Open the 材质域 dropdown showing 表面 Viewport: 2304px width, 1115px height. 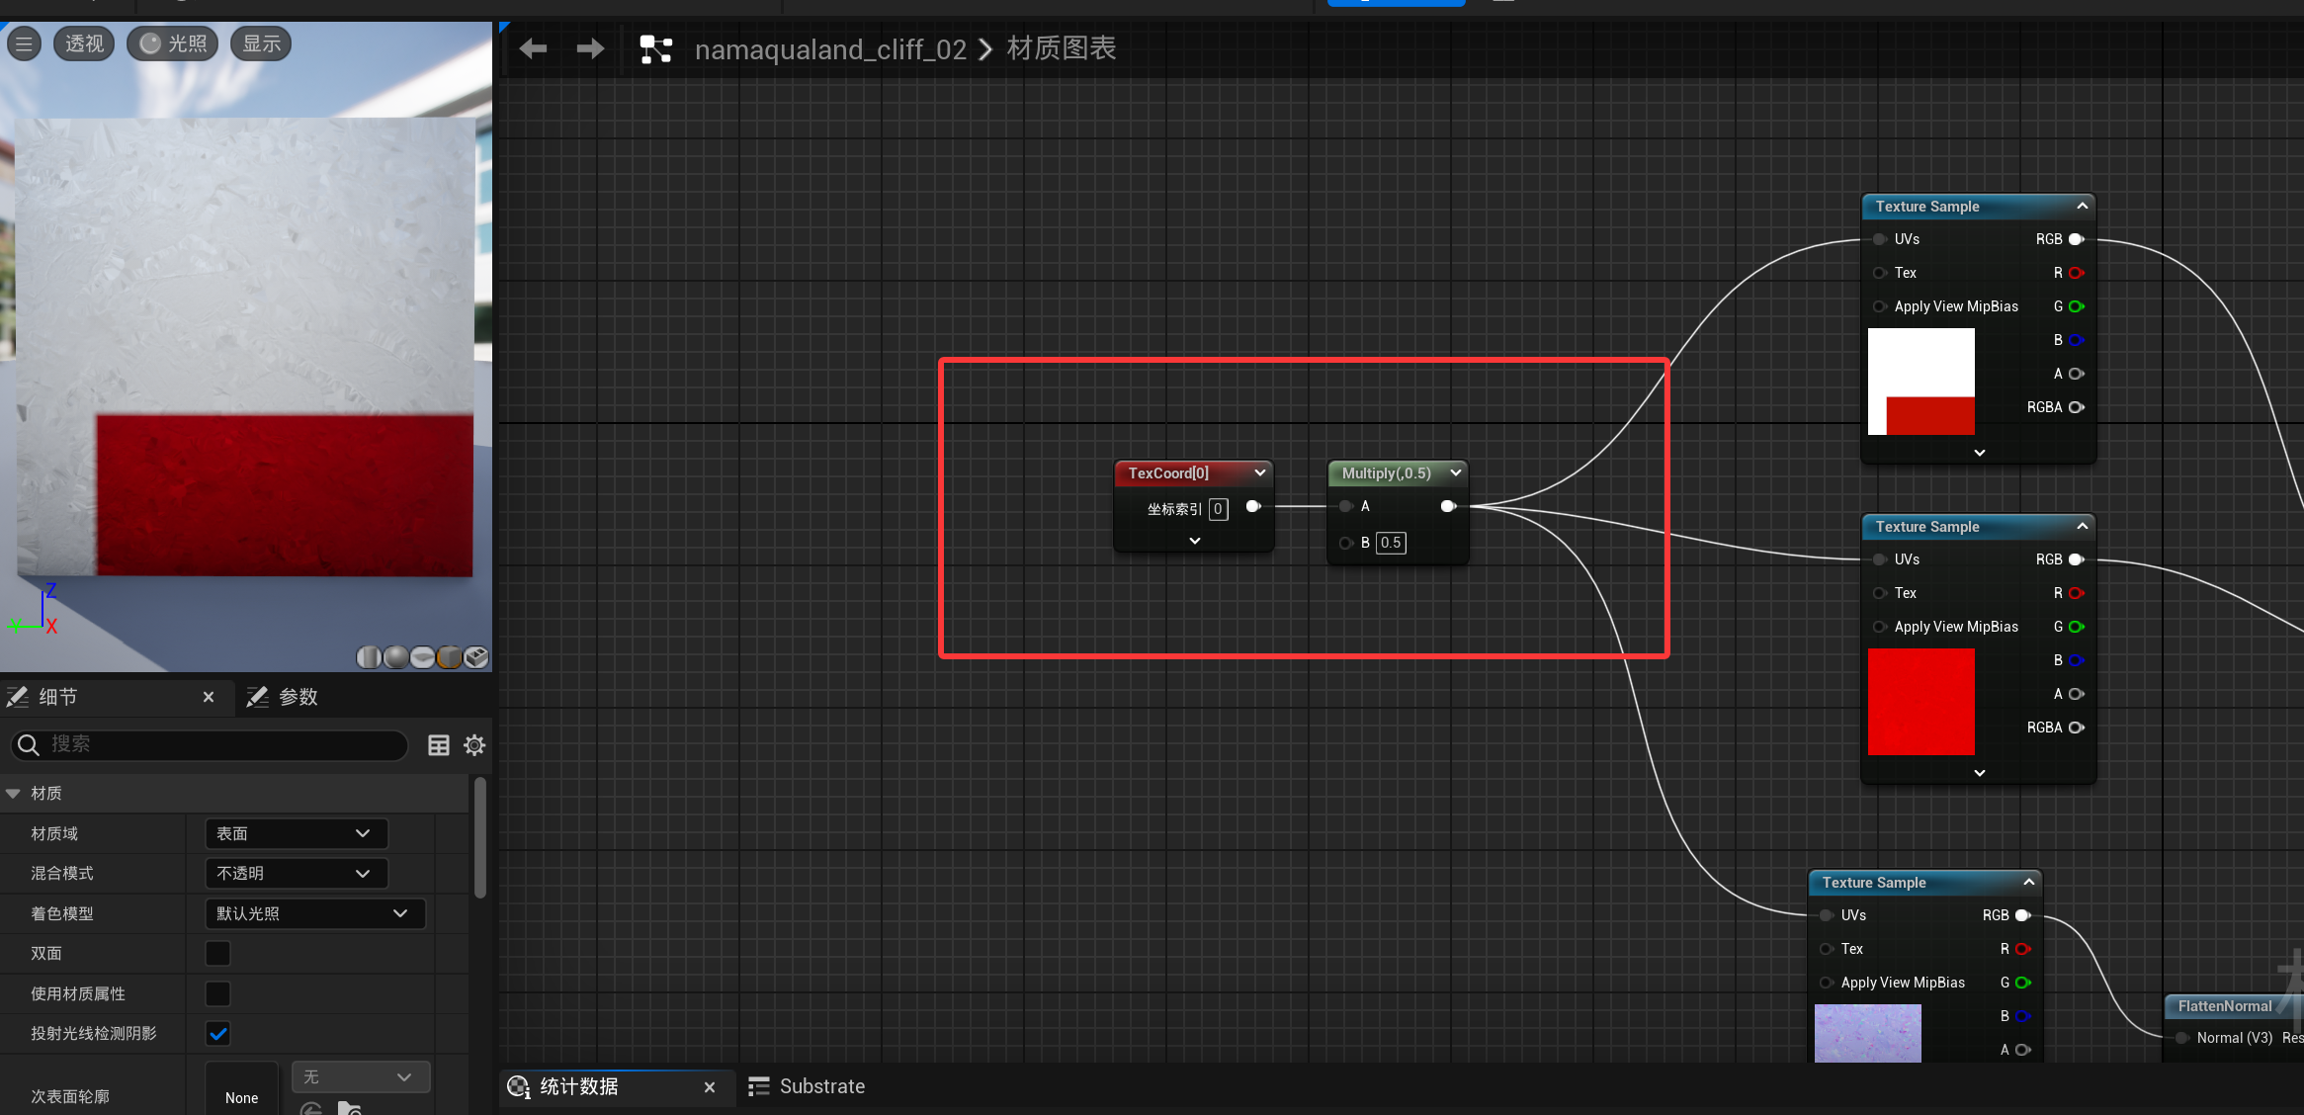point(296,833)
